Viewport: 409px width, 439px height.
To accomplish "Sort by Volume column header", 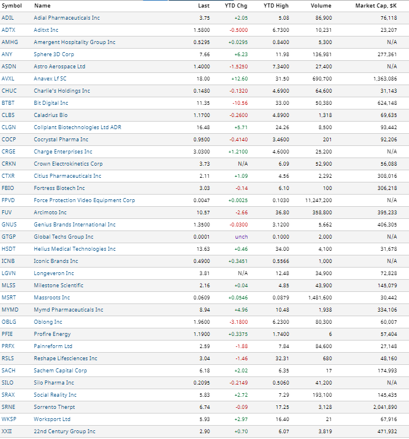I will point(321,6).
